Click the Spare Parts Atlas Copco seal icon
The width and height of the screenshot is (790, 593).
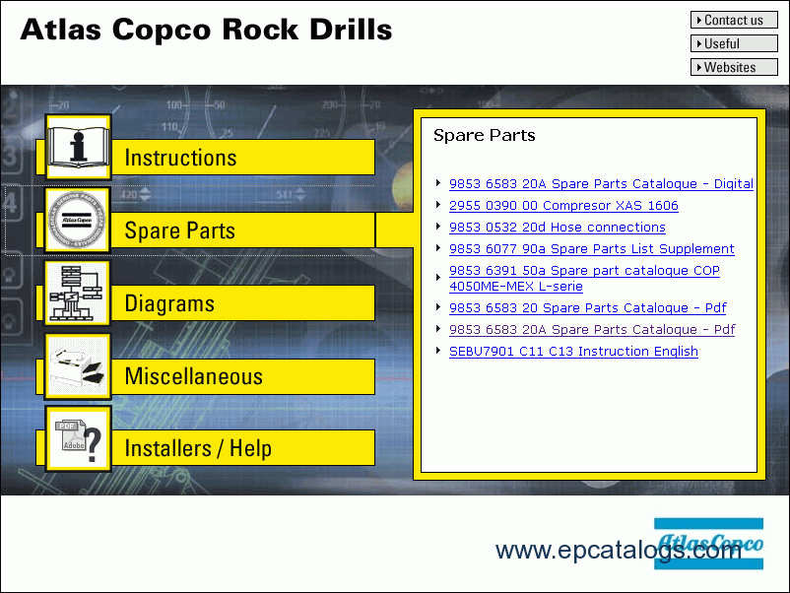78,220
